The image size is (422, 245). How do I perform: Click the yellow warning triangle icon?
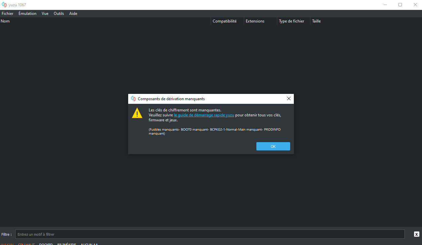[x=137, y=113]
